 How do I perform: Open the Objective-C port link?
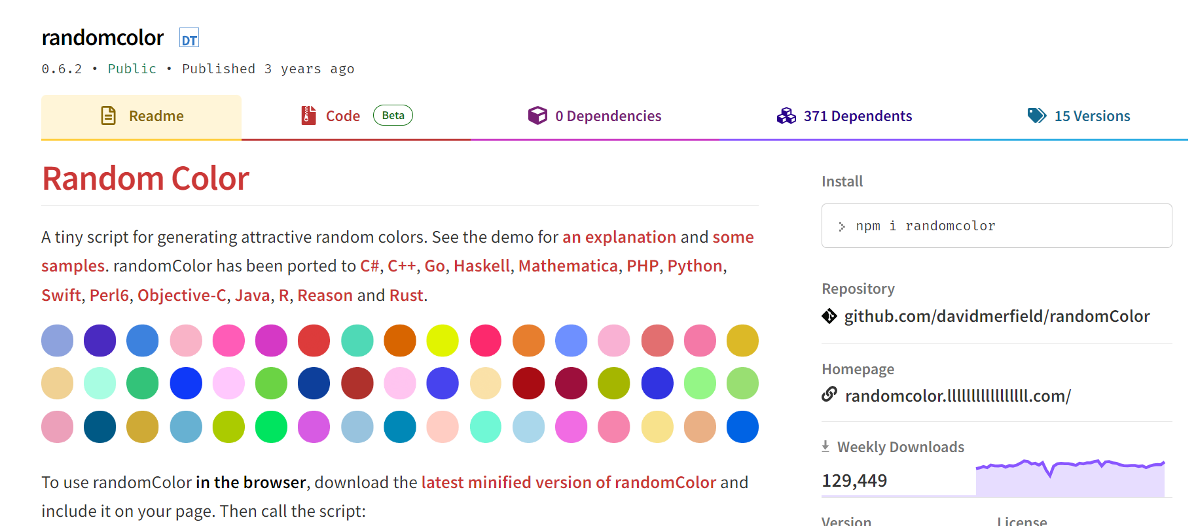pyautogui.click(x=182, y=296)
